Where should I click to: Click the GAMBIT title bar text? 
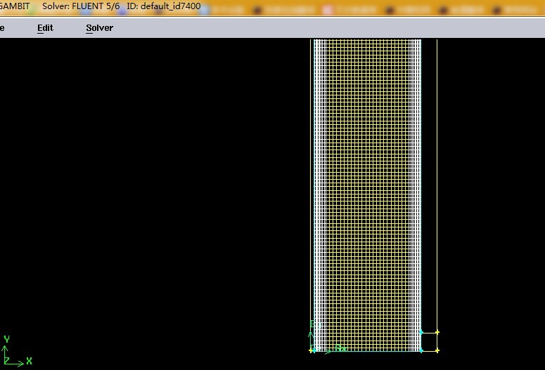[14, 6]
